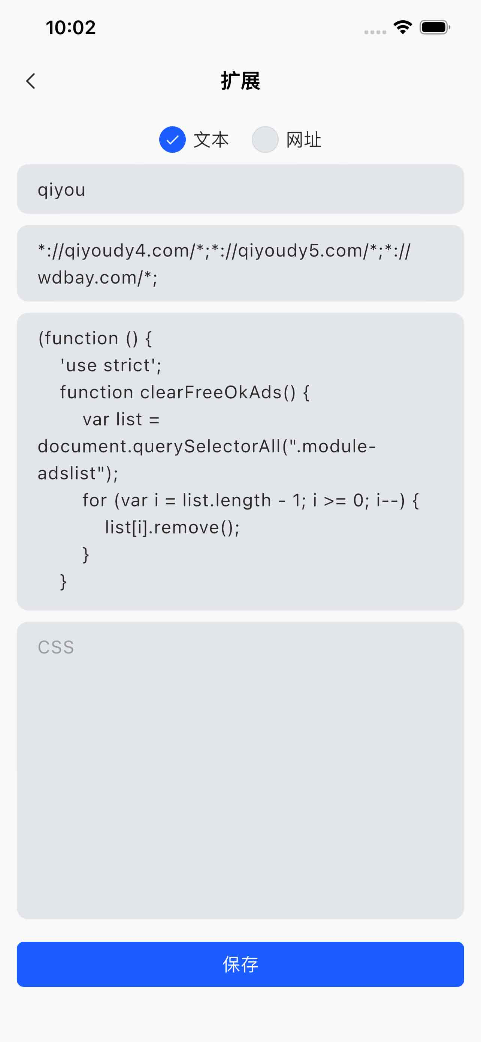The width and height of the screenshot is (481, 1042).
Task: Tap the 网址 option label
Action: tap(304, 140)
